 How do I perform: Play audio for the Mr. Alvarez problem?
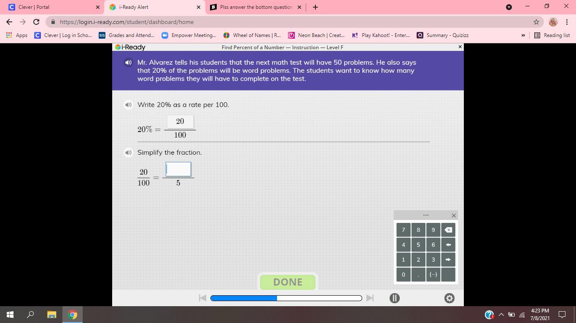[x=128, y=62]
